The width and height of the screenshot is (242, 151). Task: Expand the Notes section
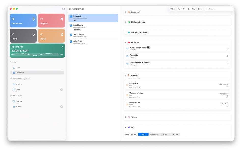pos(126,117)
